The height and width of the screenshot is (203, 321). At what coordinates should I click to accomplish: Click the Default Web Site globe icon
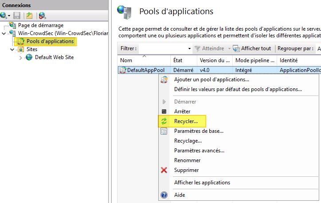pyautogui.click(x=29, y=57)
